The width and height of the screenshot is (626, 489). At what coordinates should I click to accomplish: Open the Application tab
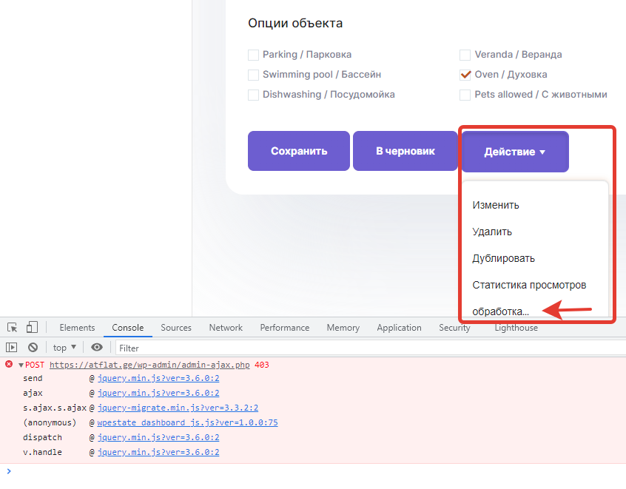tap(400, 328)
